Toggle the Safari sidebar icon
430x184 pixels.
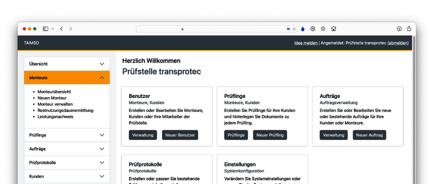[x=45, y=29]
